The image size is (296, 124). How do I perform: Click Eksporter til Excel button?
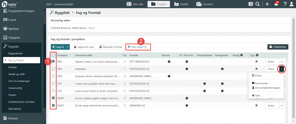coord(111,47)
